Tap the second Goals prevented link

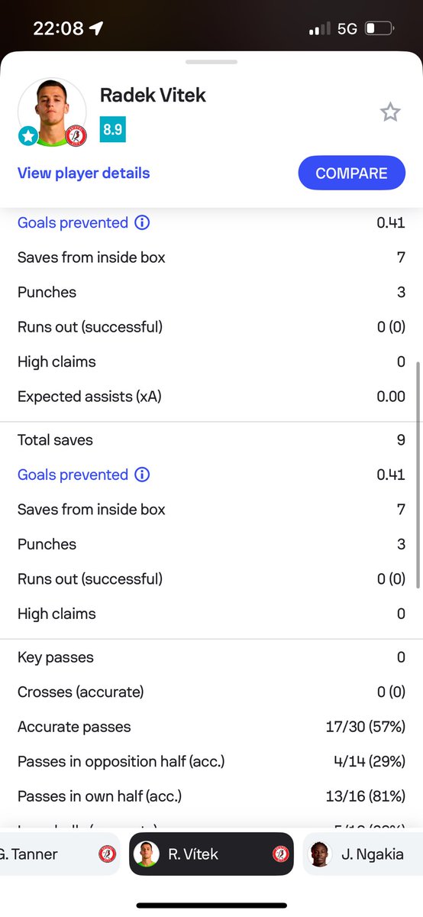tap(73, 475)
